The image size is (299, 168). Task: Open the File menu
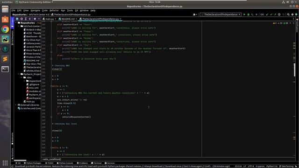(x=14, y=10)
